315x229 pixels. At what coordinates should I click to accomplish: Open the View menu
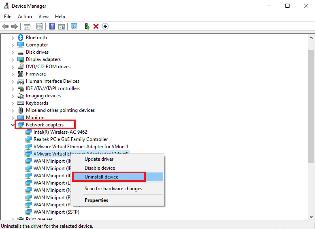click(x=43, y=17)
